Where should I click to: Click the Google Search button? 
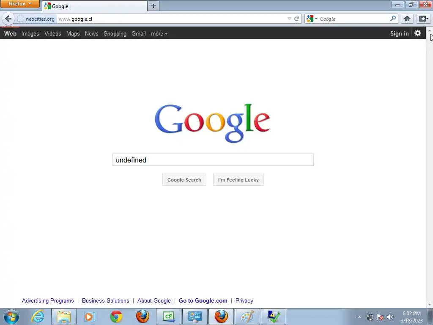coord(184,179)
